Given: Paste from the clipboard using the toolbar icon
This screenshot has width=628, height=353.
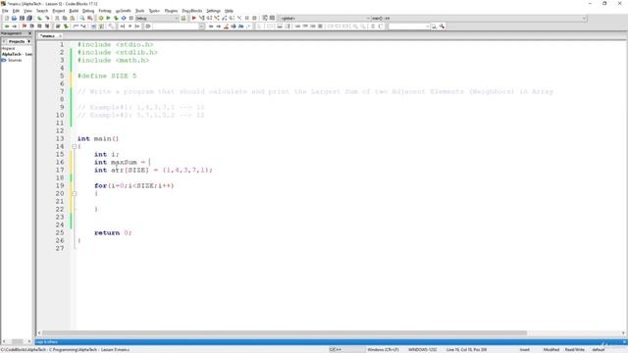Looking at the screenshot, I should [x=72, y=18].
